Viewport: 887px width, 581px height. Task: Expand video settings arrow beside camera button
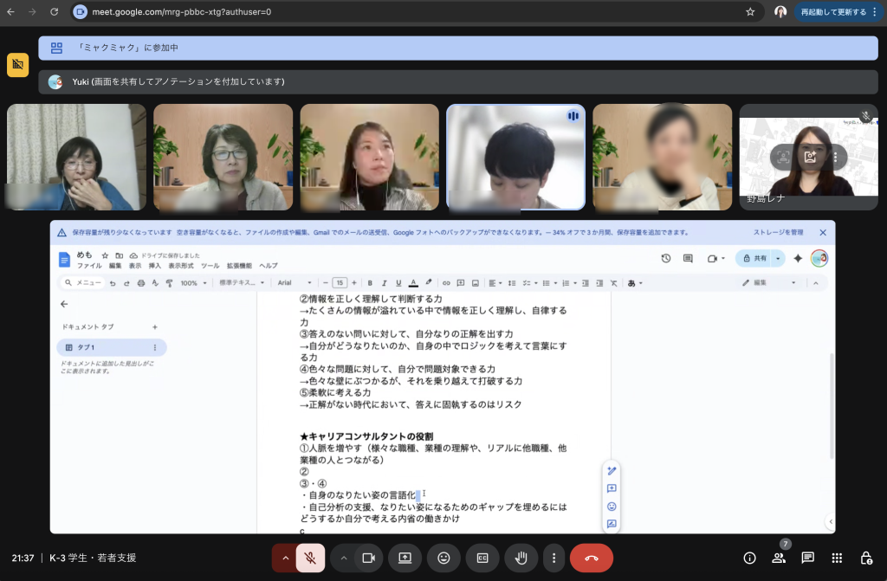point(344,558)
